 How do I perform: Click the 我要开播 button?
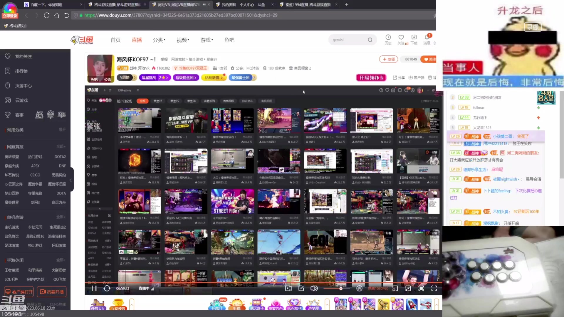52,292
